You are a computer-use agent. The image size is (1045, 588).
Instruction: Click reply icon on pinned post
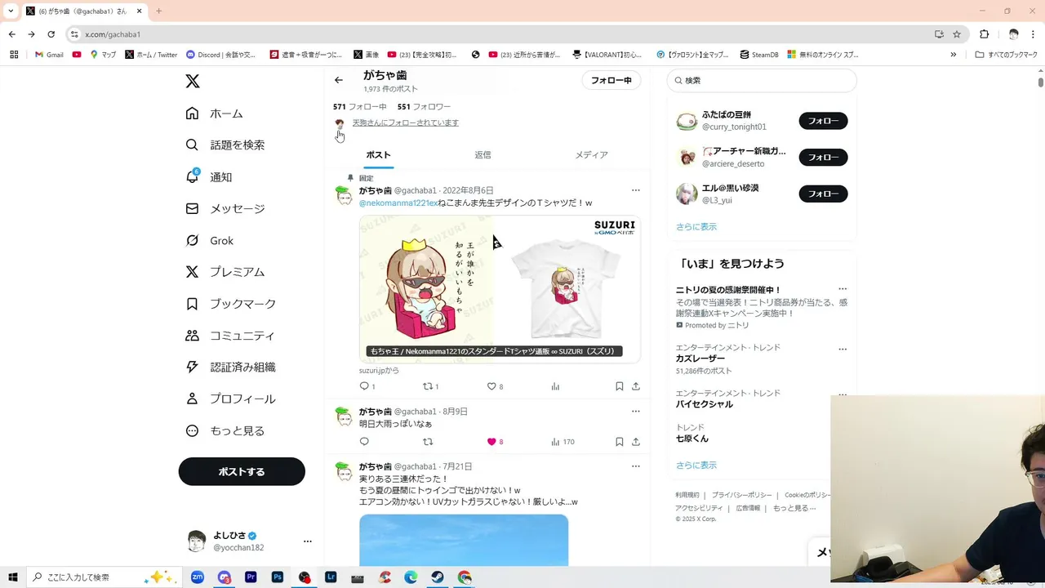coord(364,386)
